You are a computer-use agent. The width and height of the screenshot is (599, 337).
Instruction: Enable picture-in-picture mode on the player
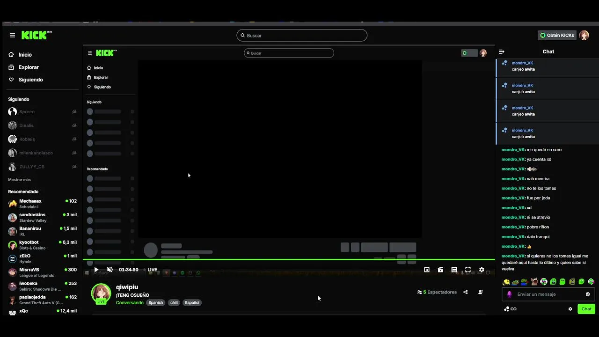point(427,270)
